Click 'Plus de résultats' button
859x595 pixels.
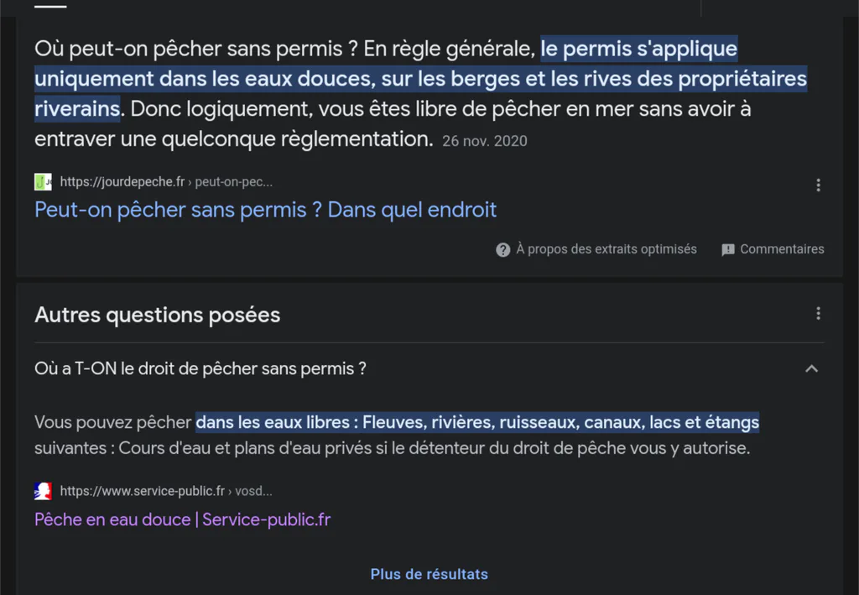coord(429,574)
